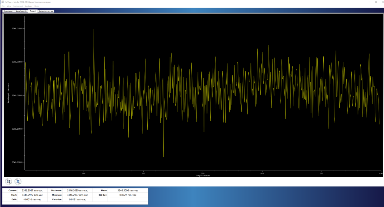Click the NuView app icon in title bar

coord(3,2)
